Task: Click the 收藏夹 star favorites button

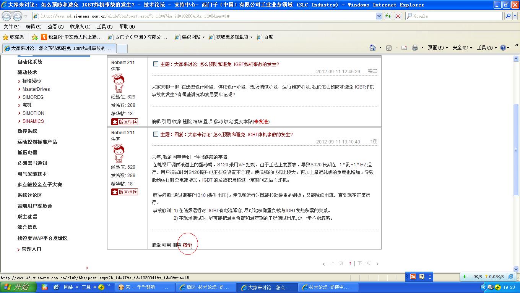Action: (13, 37)
